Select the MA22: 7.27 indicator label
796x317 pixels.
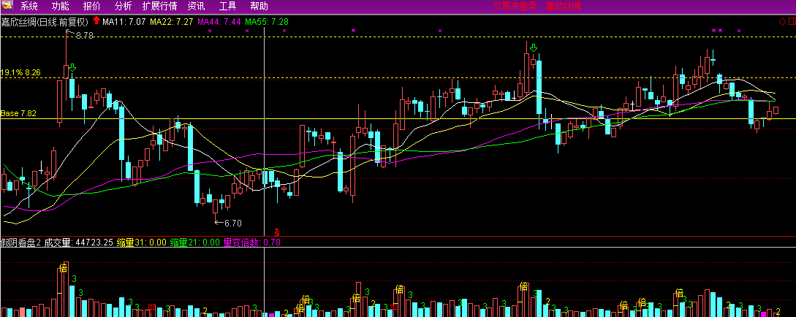pyautogui.click(x=171, y=22)
